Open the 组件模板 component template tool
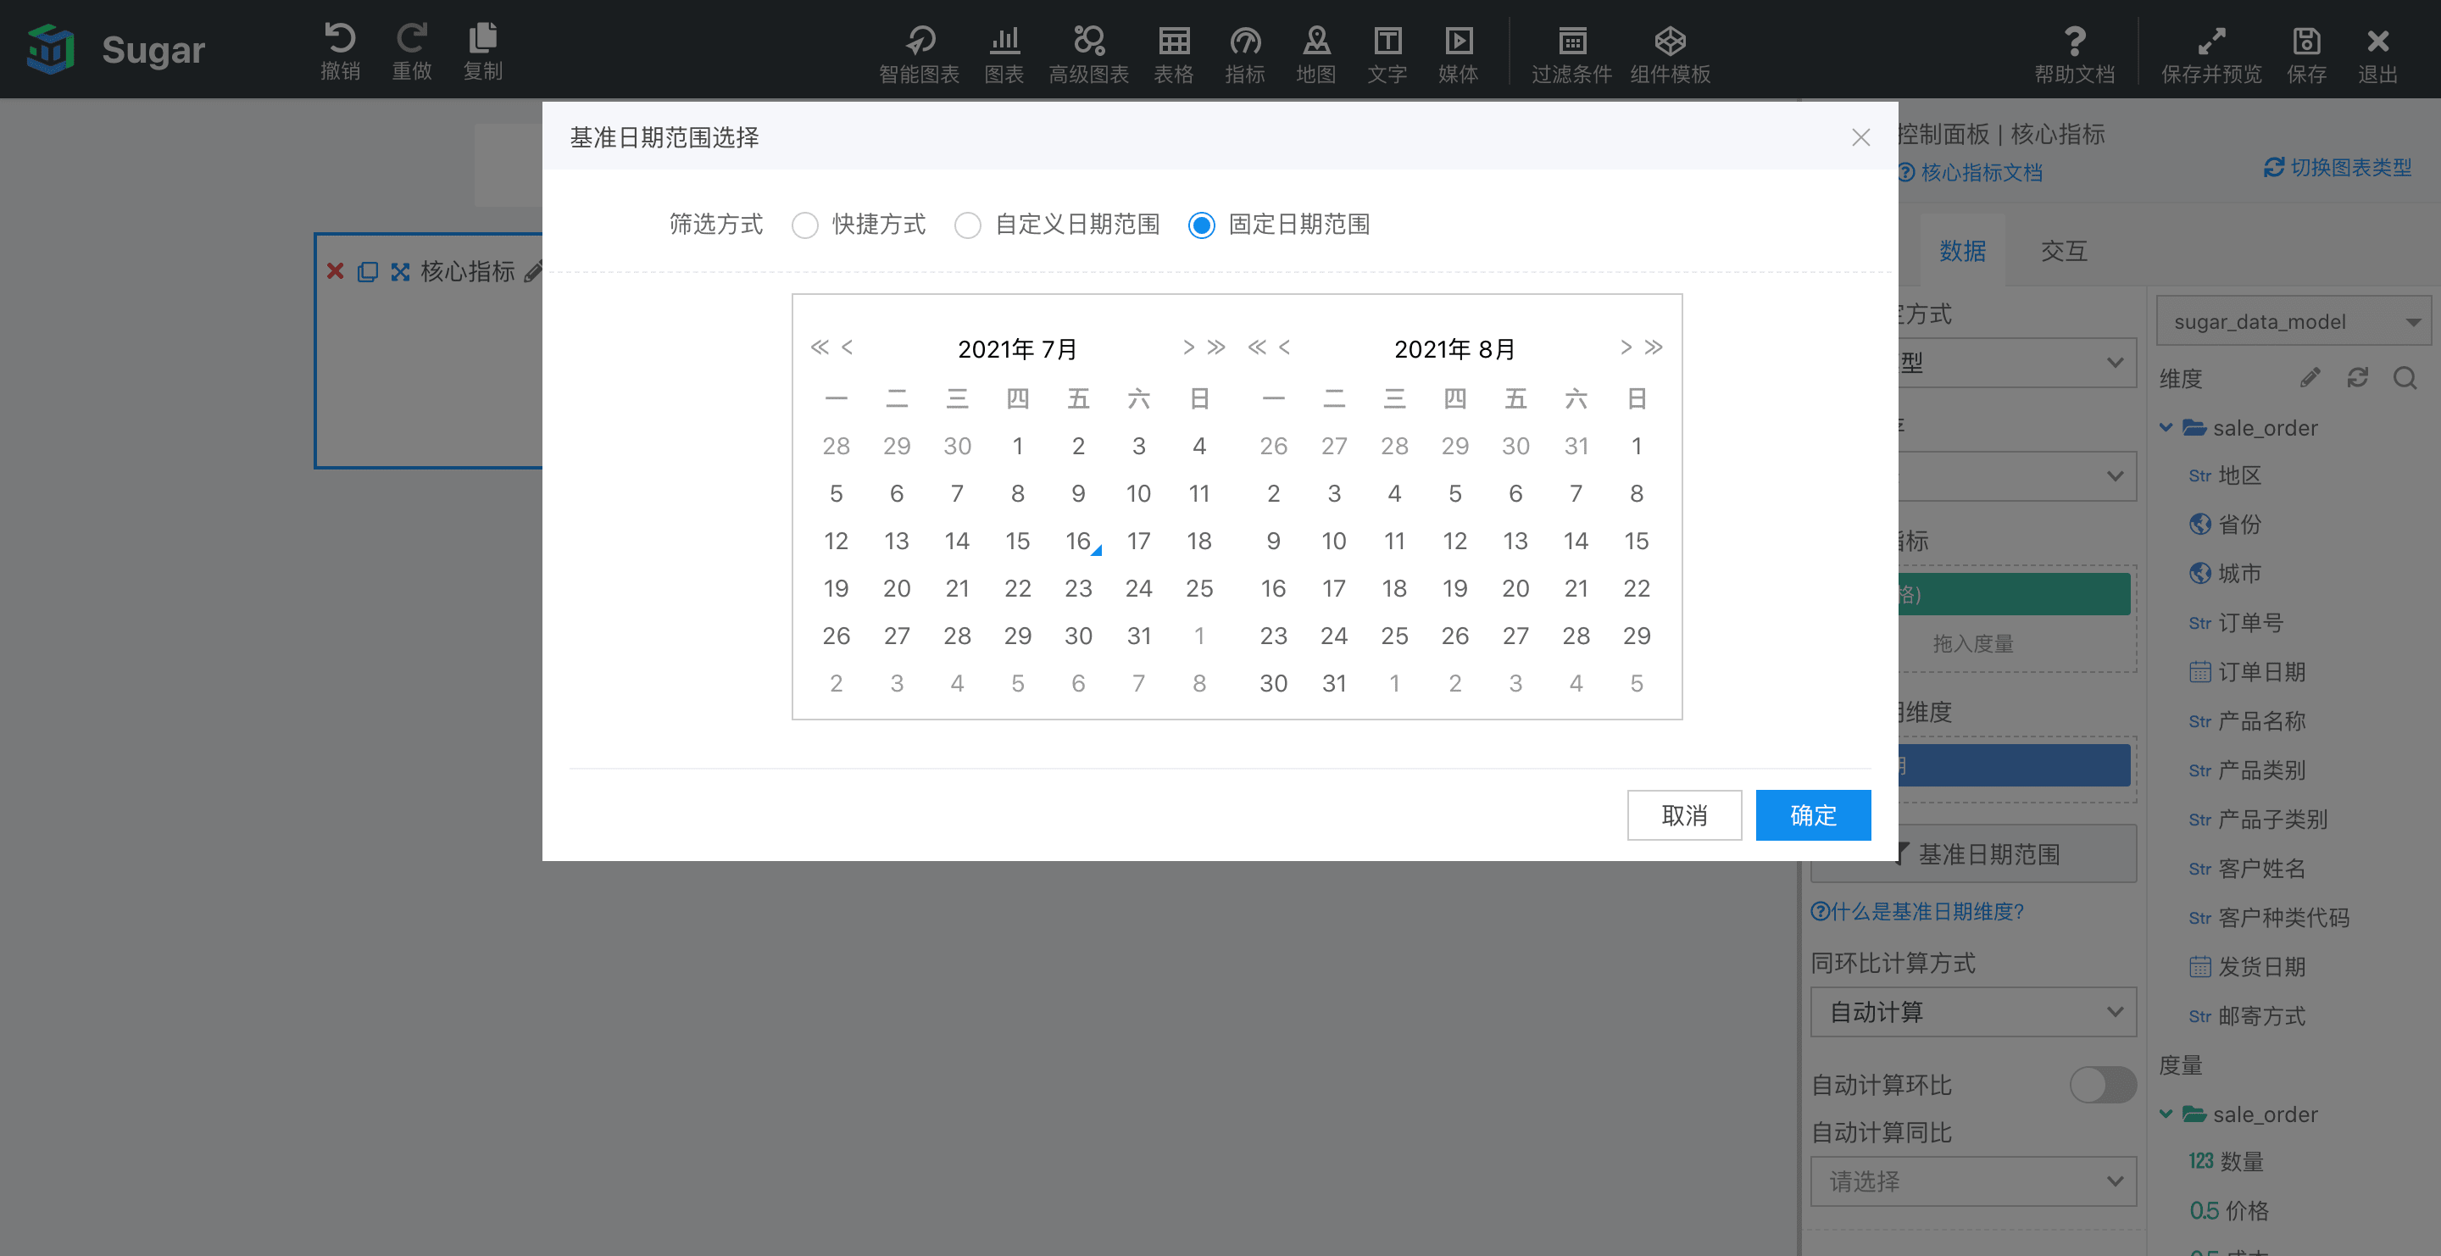 coord(1670,53)
